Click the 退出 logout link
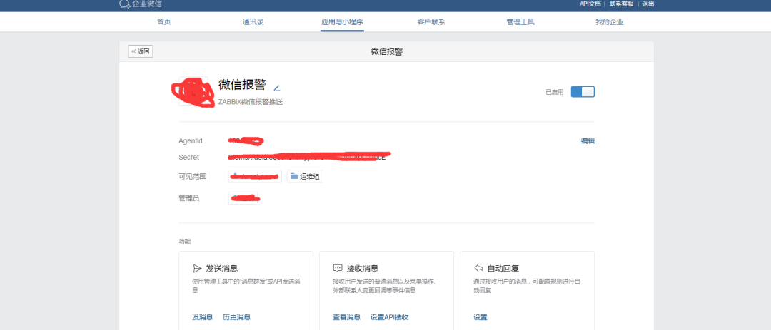Viewport: 771px width, 330px height. point(648,4)
